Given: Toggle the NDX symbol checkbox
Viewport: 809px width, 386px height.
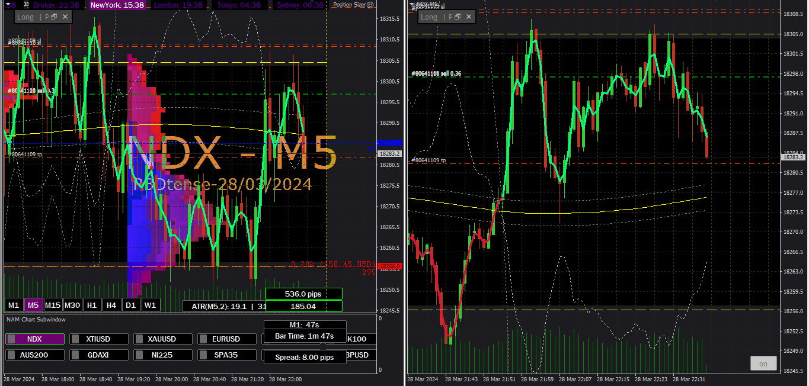Looking at the screenshot, I should (x=11, y=339).
